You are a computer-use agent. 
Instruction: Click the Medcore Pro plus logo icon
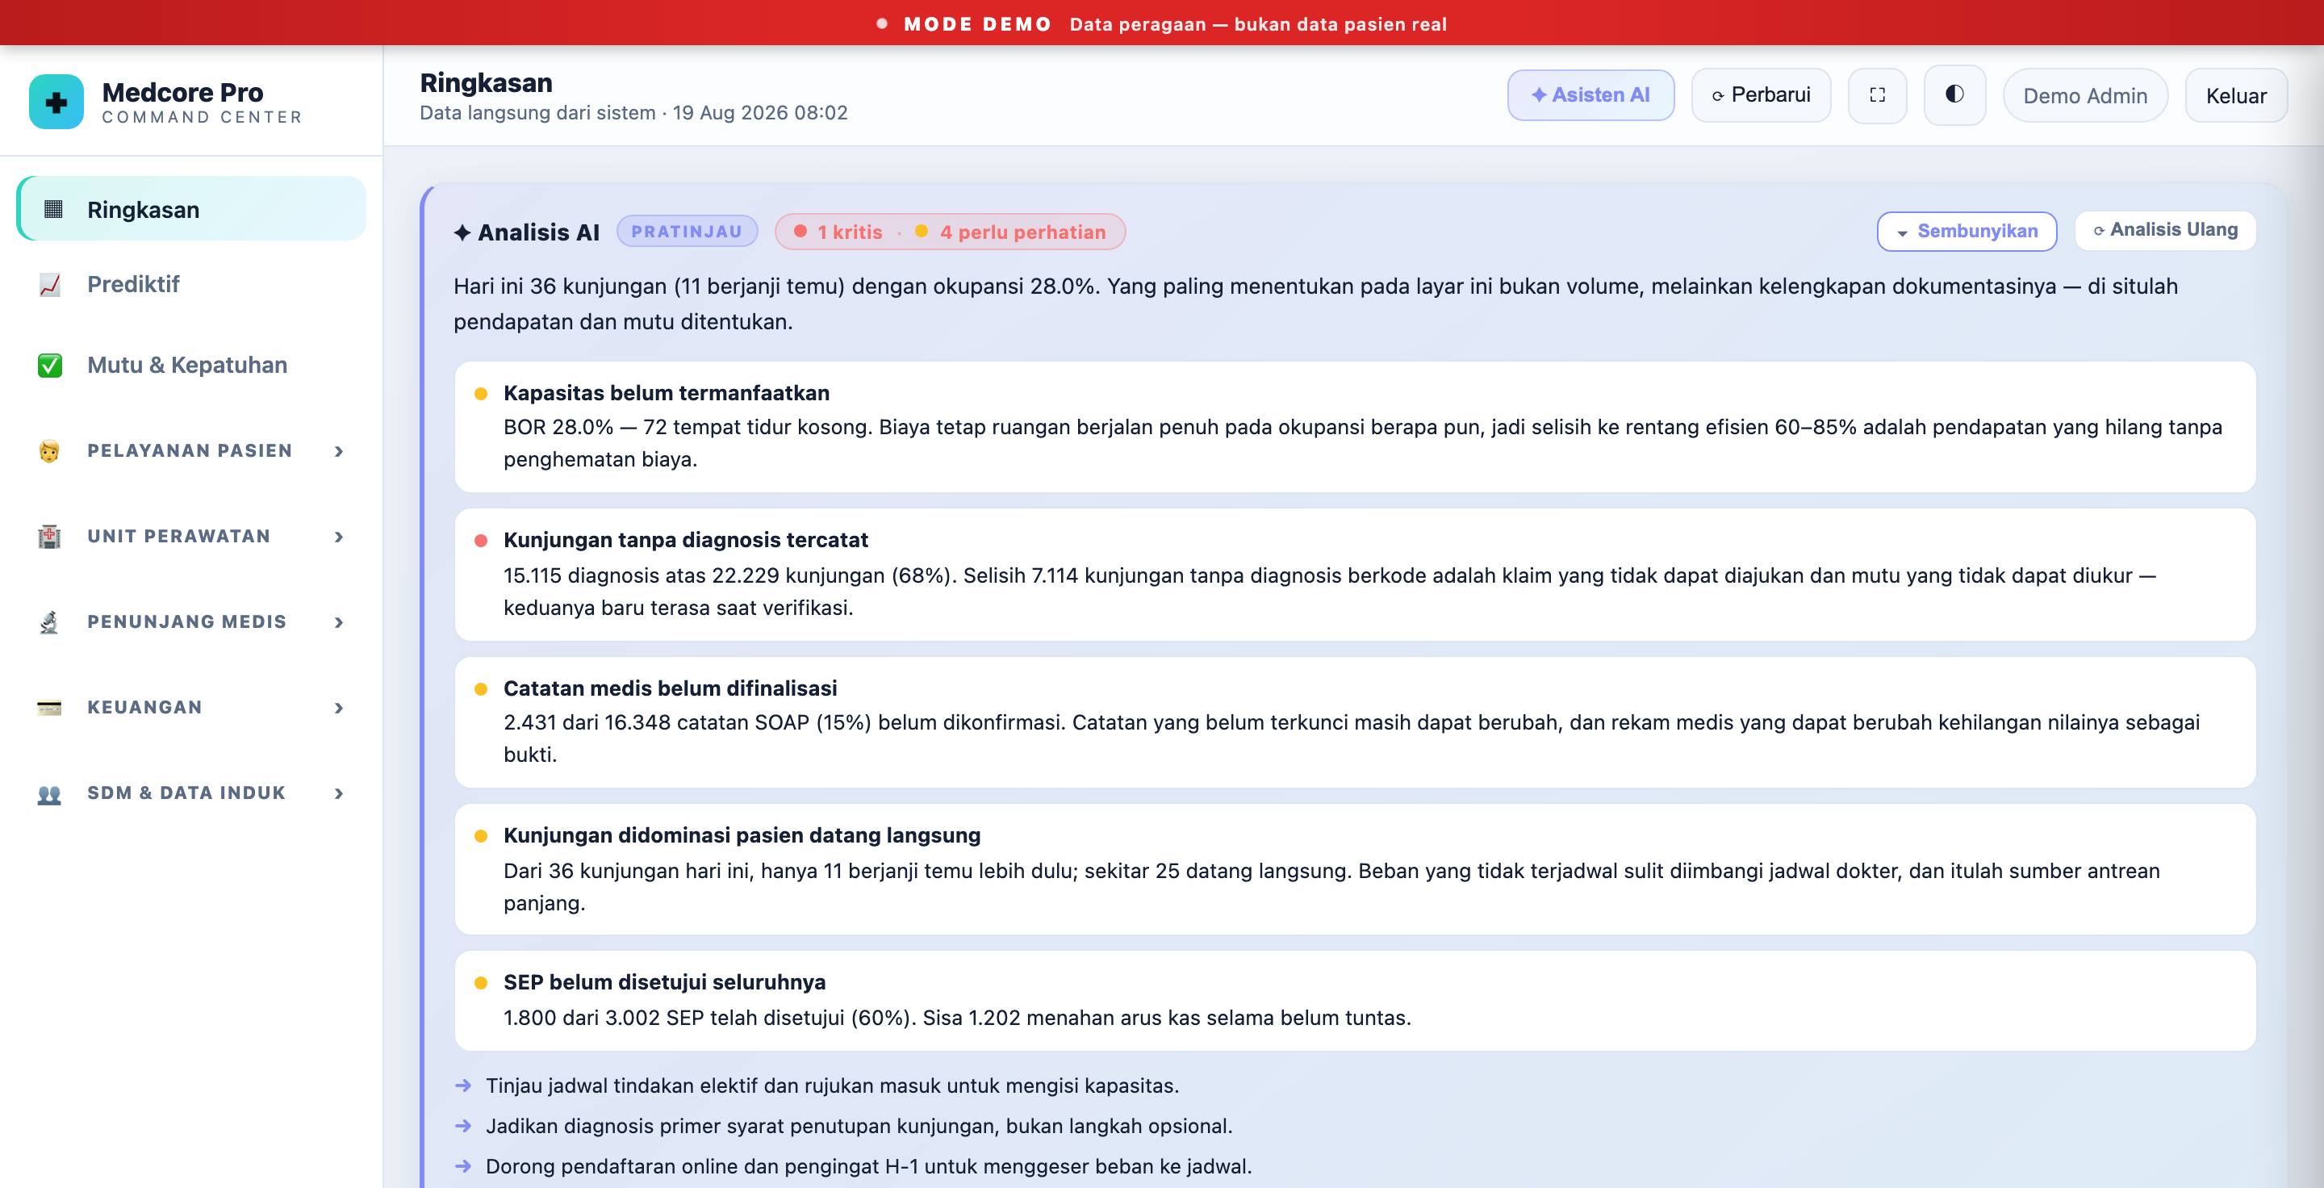click(x=56, y=102)
